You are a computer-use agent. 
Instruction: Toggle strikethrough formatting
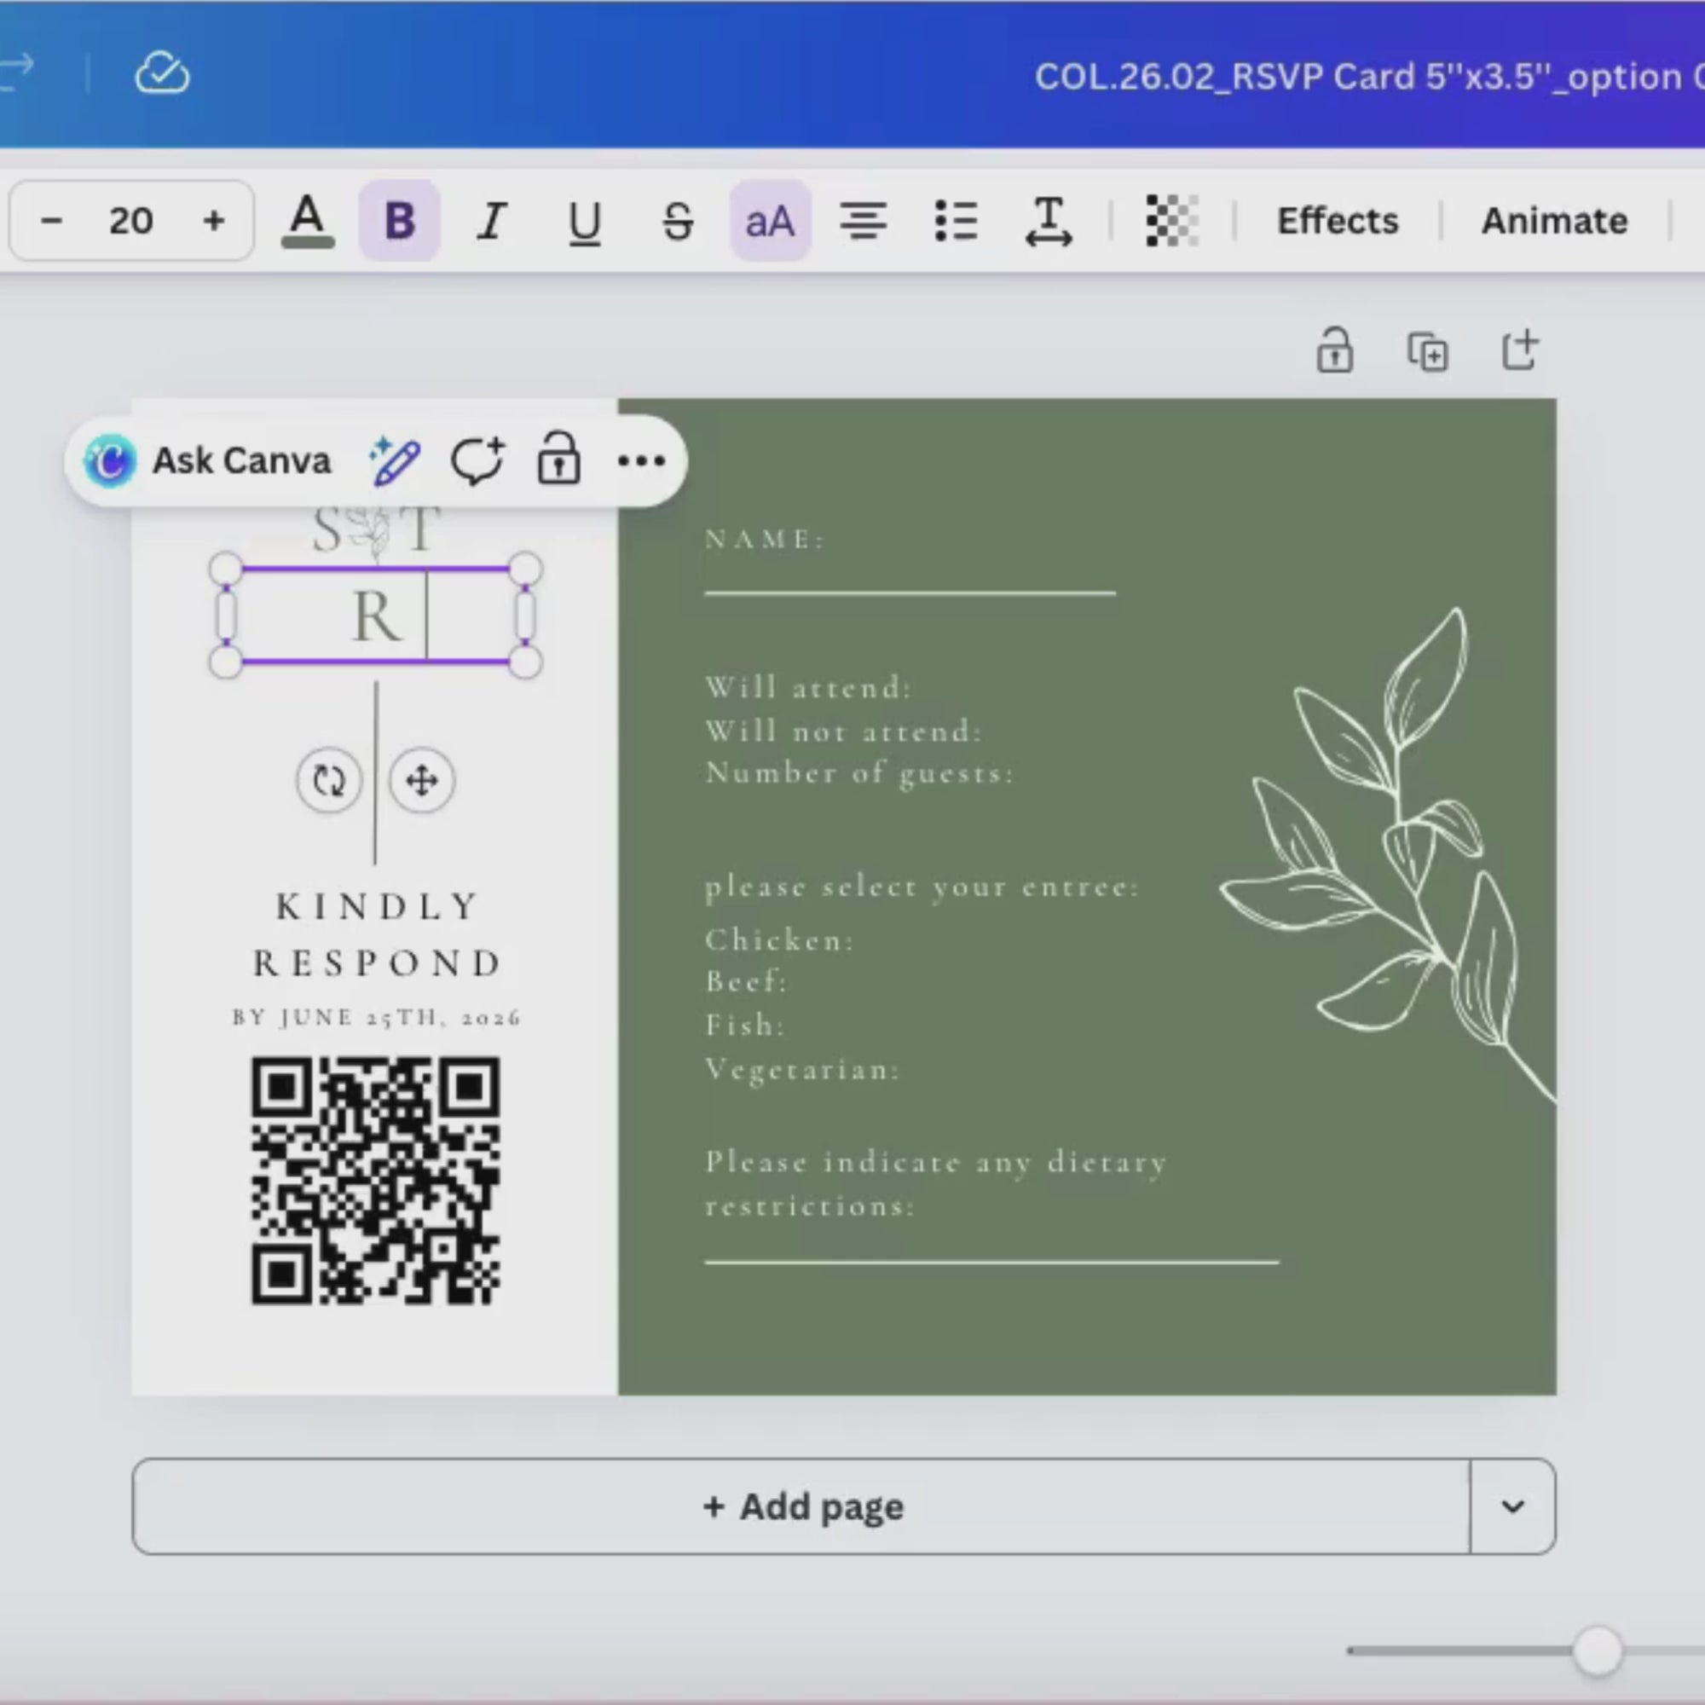tap(678, 221)
